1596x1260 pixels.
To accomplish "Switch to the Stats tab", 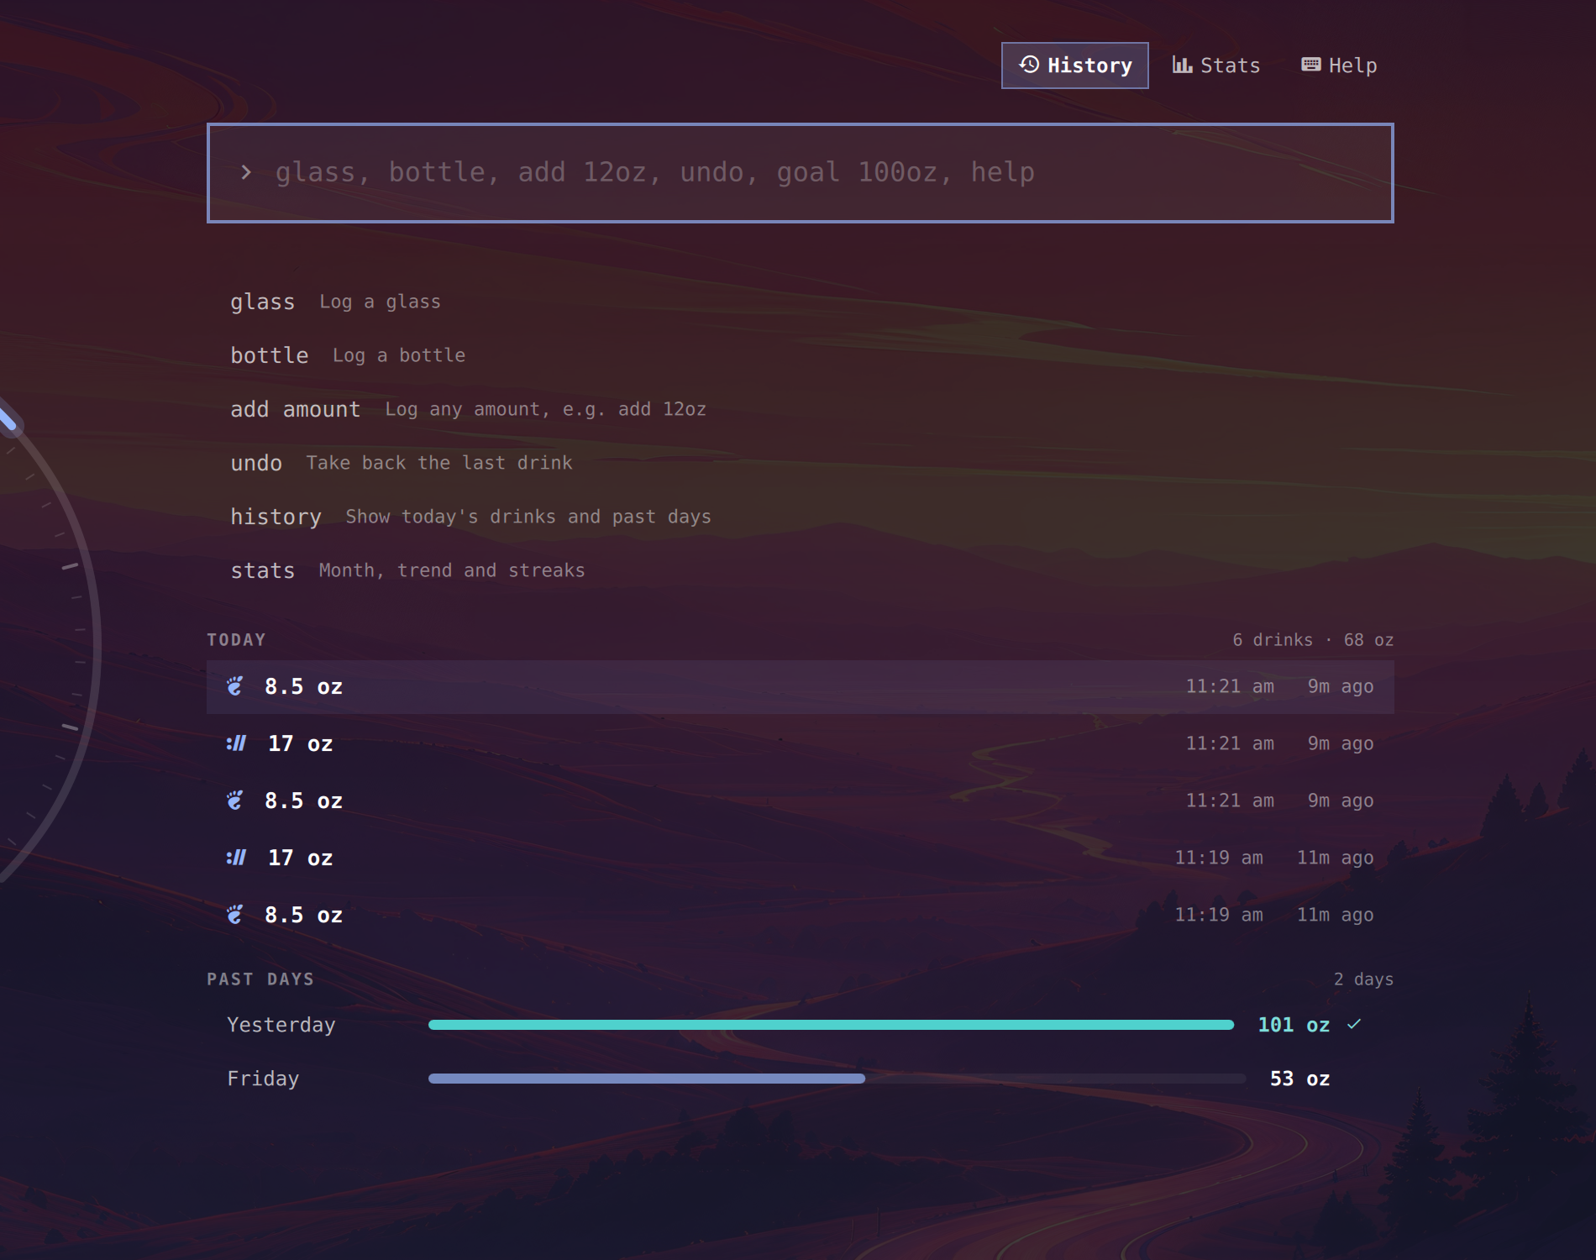I will click(x=1216, y=66).
